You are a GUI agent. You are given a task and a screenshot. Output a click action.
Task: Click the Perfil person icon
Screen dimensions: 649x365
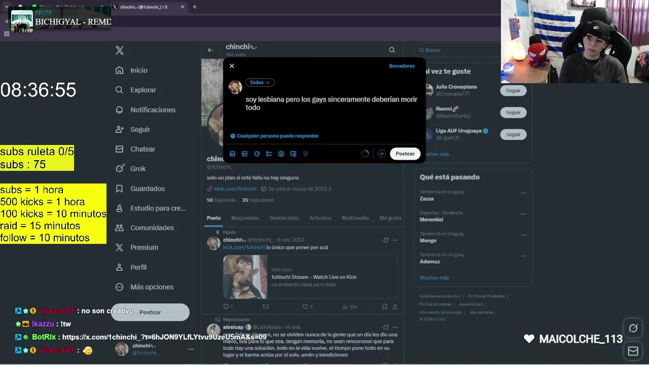click(x=119, y=267)
